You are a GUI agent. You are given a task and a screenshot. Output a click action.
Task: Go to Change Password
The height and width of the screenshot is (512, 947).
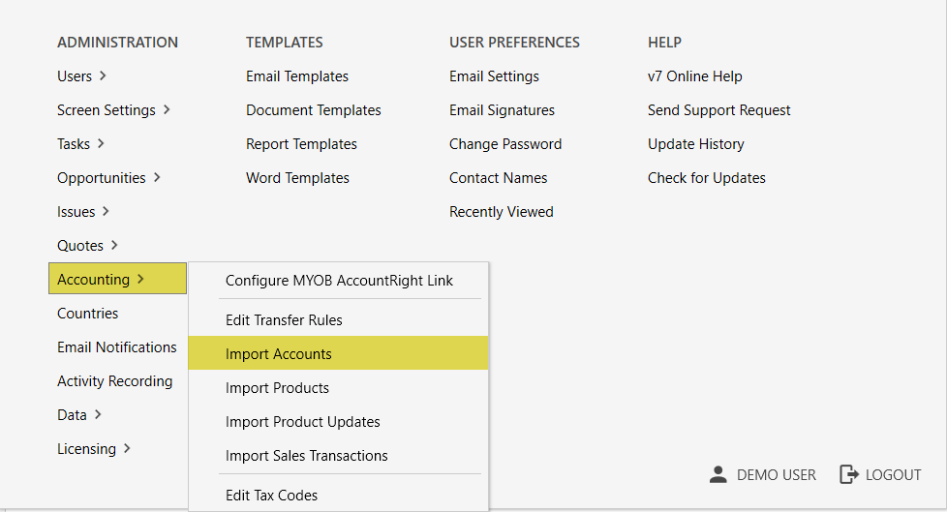pyautogui.click(x=505, y=144)
